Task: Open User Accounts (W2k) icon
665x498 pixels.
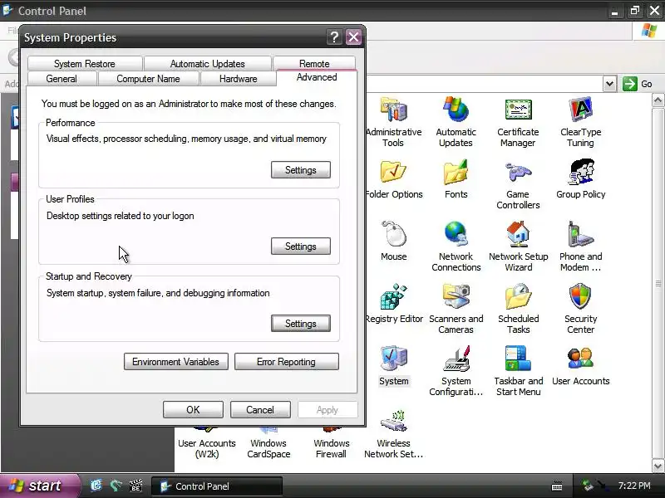Action: 206,448
